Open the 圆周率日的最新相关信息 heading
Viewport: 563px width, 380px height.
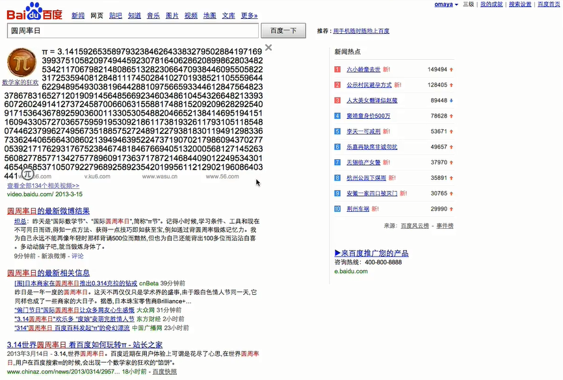click(49, 273)
